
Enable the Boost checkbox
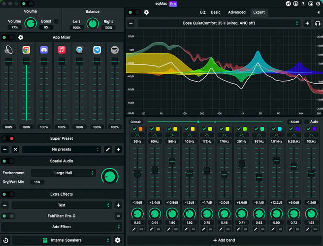56,21
